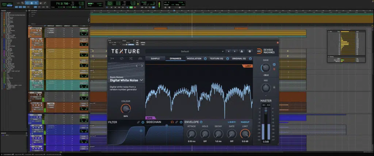374x156 pixels.
Task: Open the Default preset dropdown
Action: point(185,51)
